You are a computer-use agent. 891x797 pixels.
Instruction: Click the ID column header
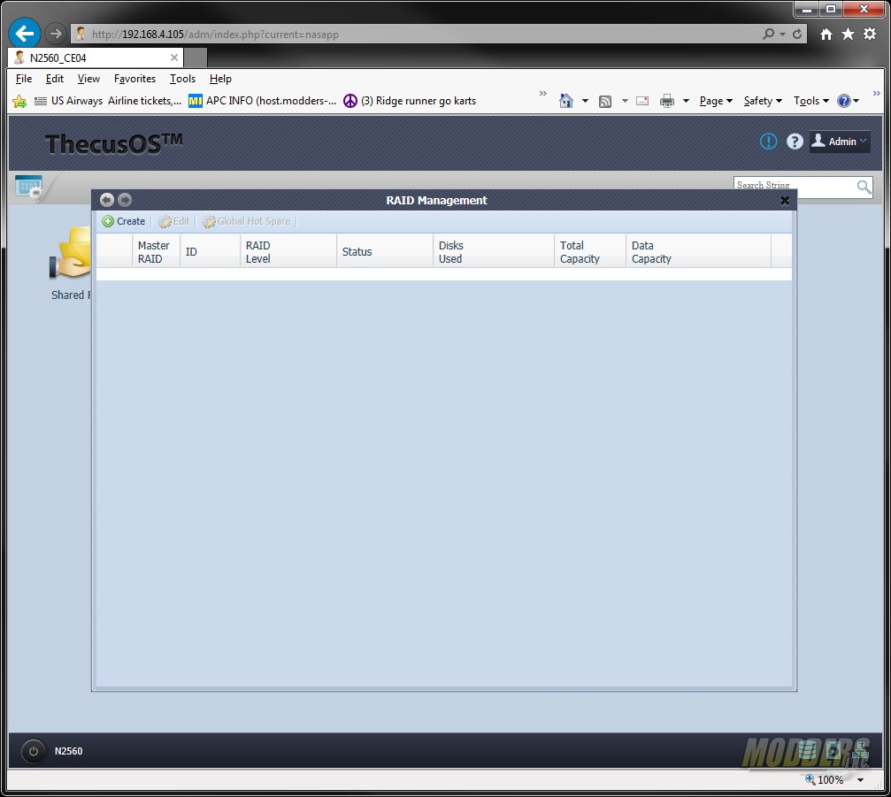coord(210,251)
